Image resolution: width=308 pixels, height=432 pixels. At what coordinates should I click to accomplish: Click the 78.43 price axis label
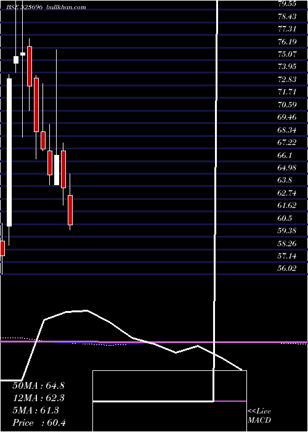287,16
